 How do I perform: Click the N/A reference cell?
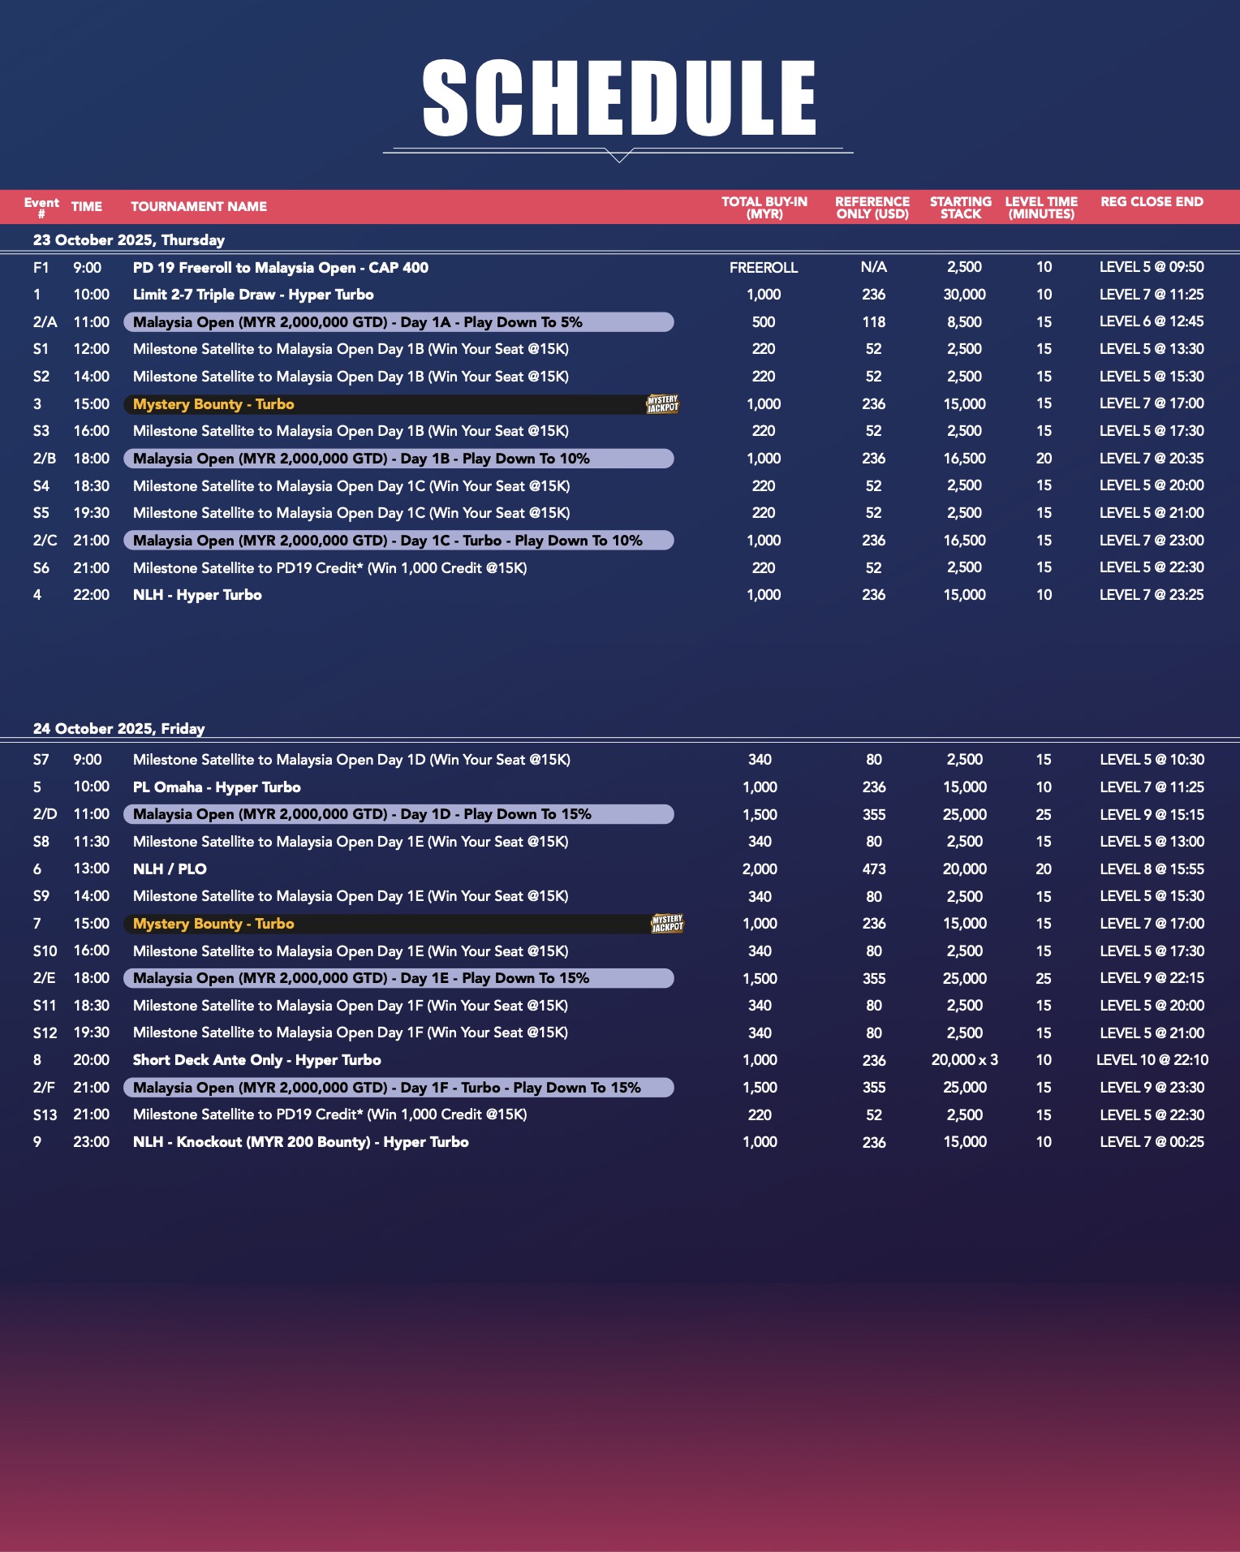[x=874, y=267]
